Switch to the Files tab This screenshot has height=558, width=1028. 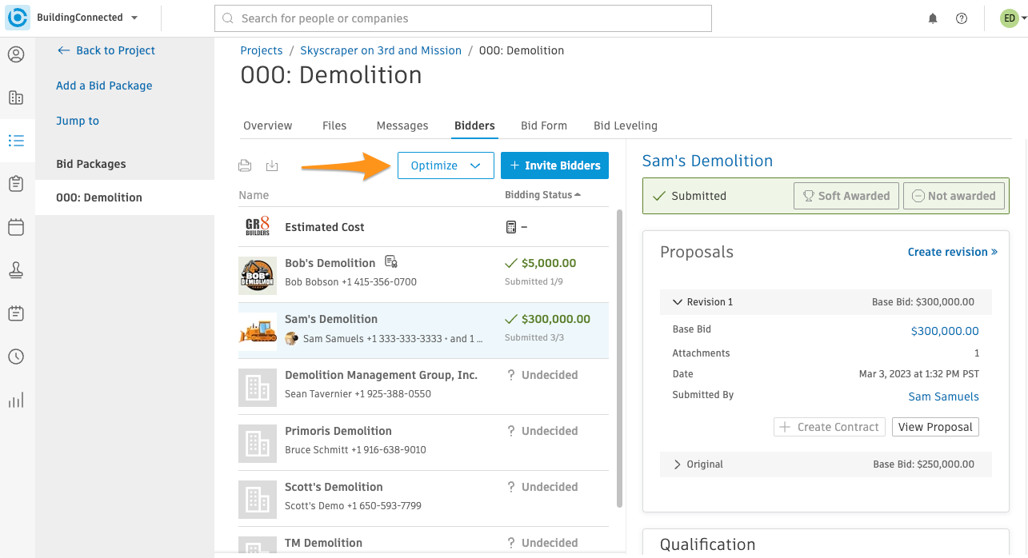(x=334, y=126)
